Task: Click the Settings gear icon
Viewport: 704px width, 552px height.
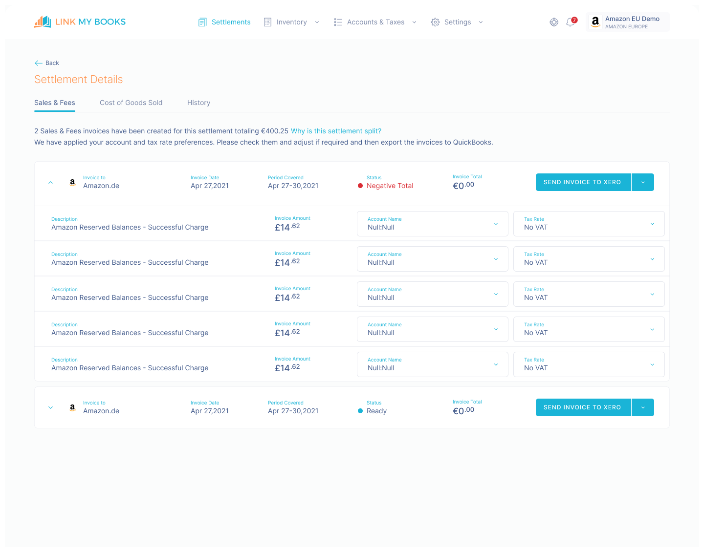Action: pos(435,22)
